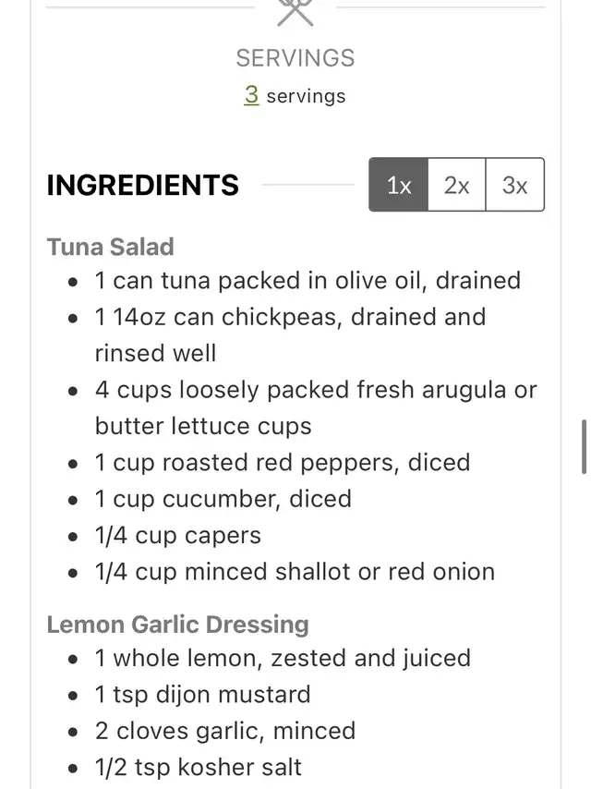Select the 1/4 cup capers ingredient
The image size is (591, 789).
(178, 536)
